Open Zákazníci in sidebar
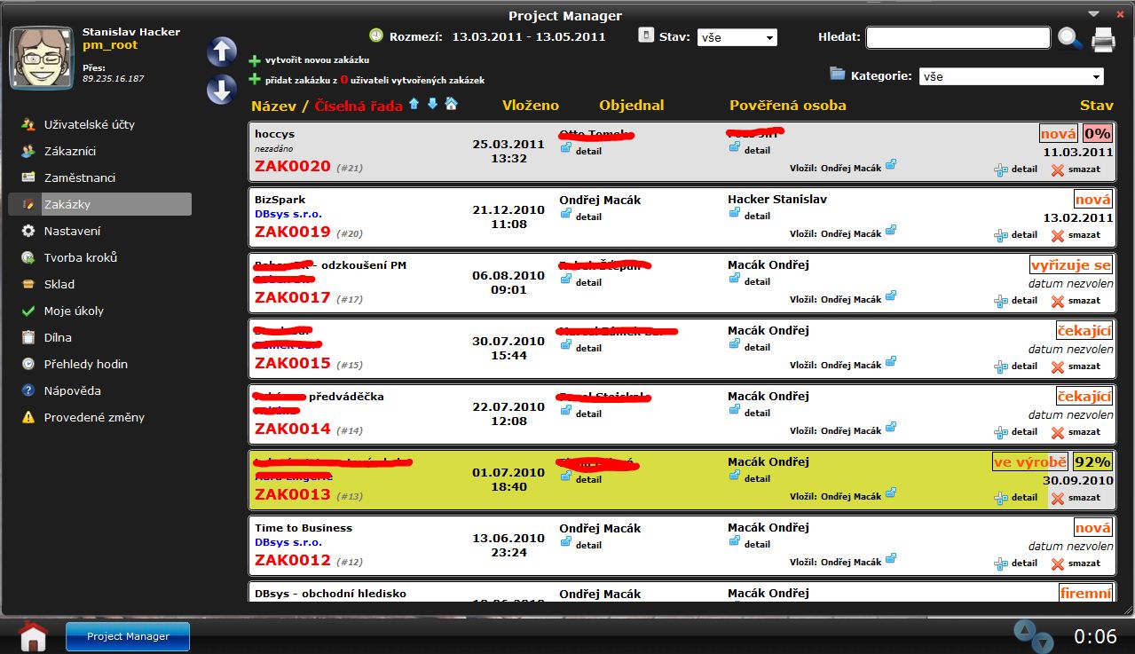 click(70, 151)
